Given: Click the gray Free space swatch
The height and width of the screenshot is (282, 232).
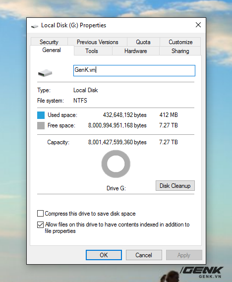Looking at the screenshot, I should click(41, 125).
